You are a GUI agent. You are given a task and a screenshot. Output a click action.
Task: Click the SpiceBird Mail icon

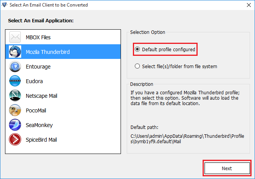point(15,140)
